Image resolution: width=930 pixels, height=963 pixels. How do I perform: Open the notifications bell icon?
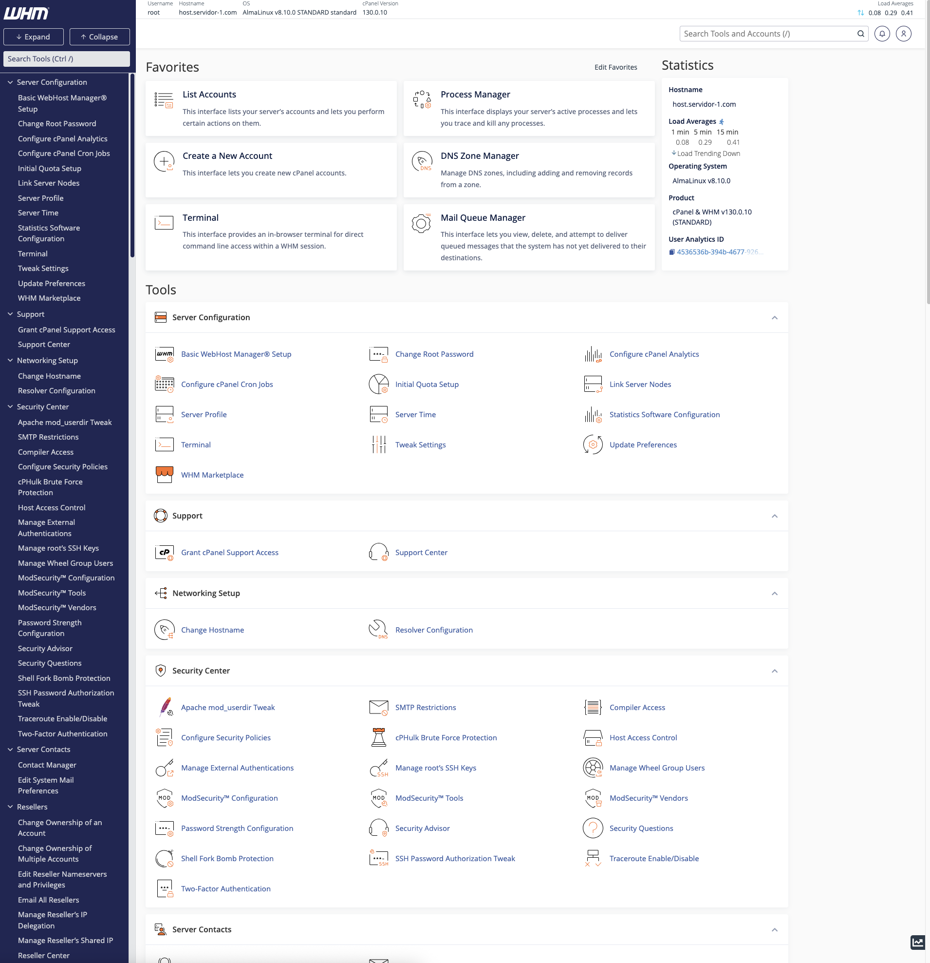pos(882,34)
